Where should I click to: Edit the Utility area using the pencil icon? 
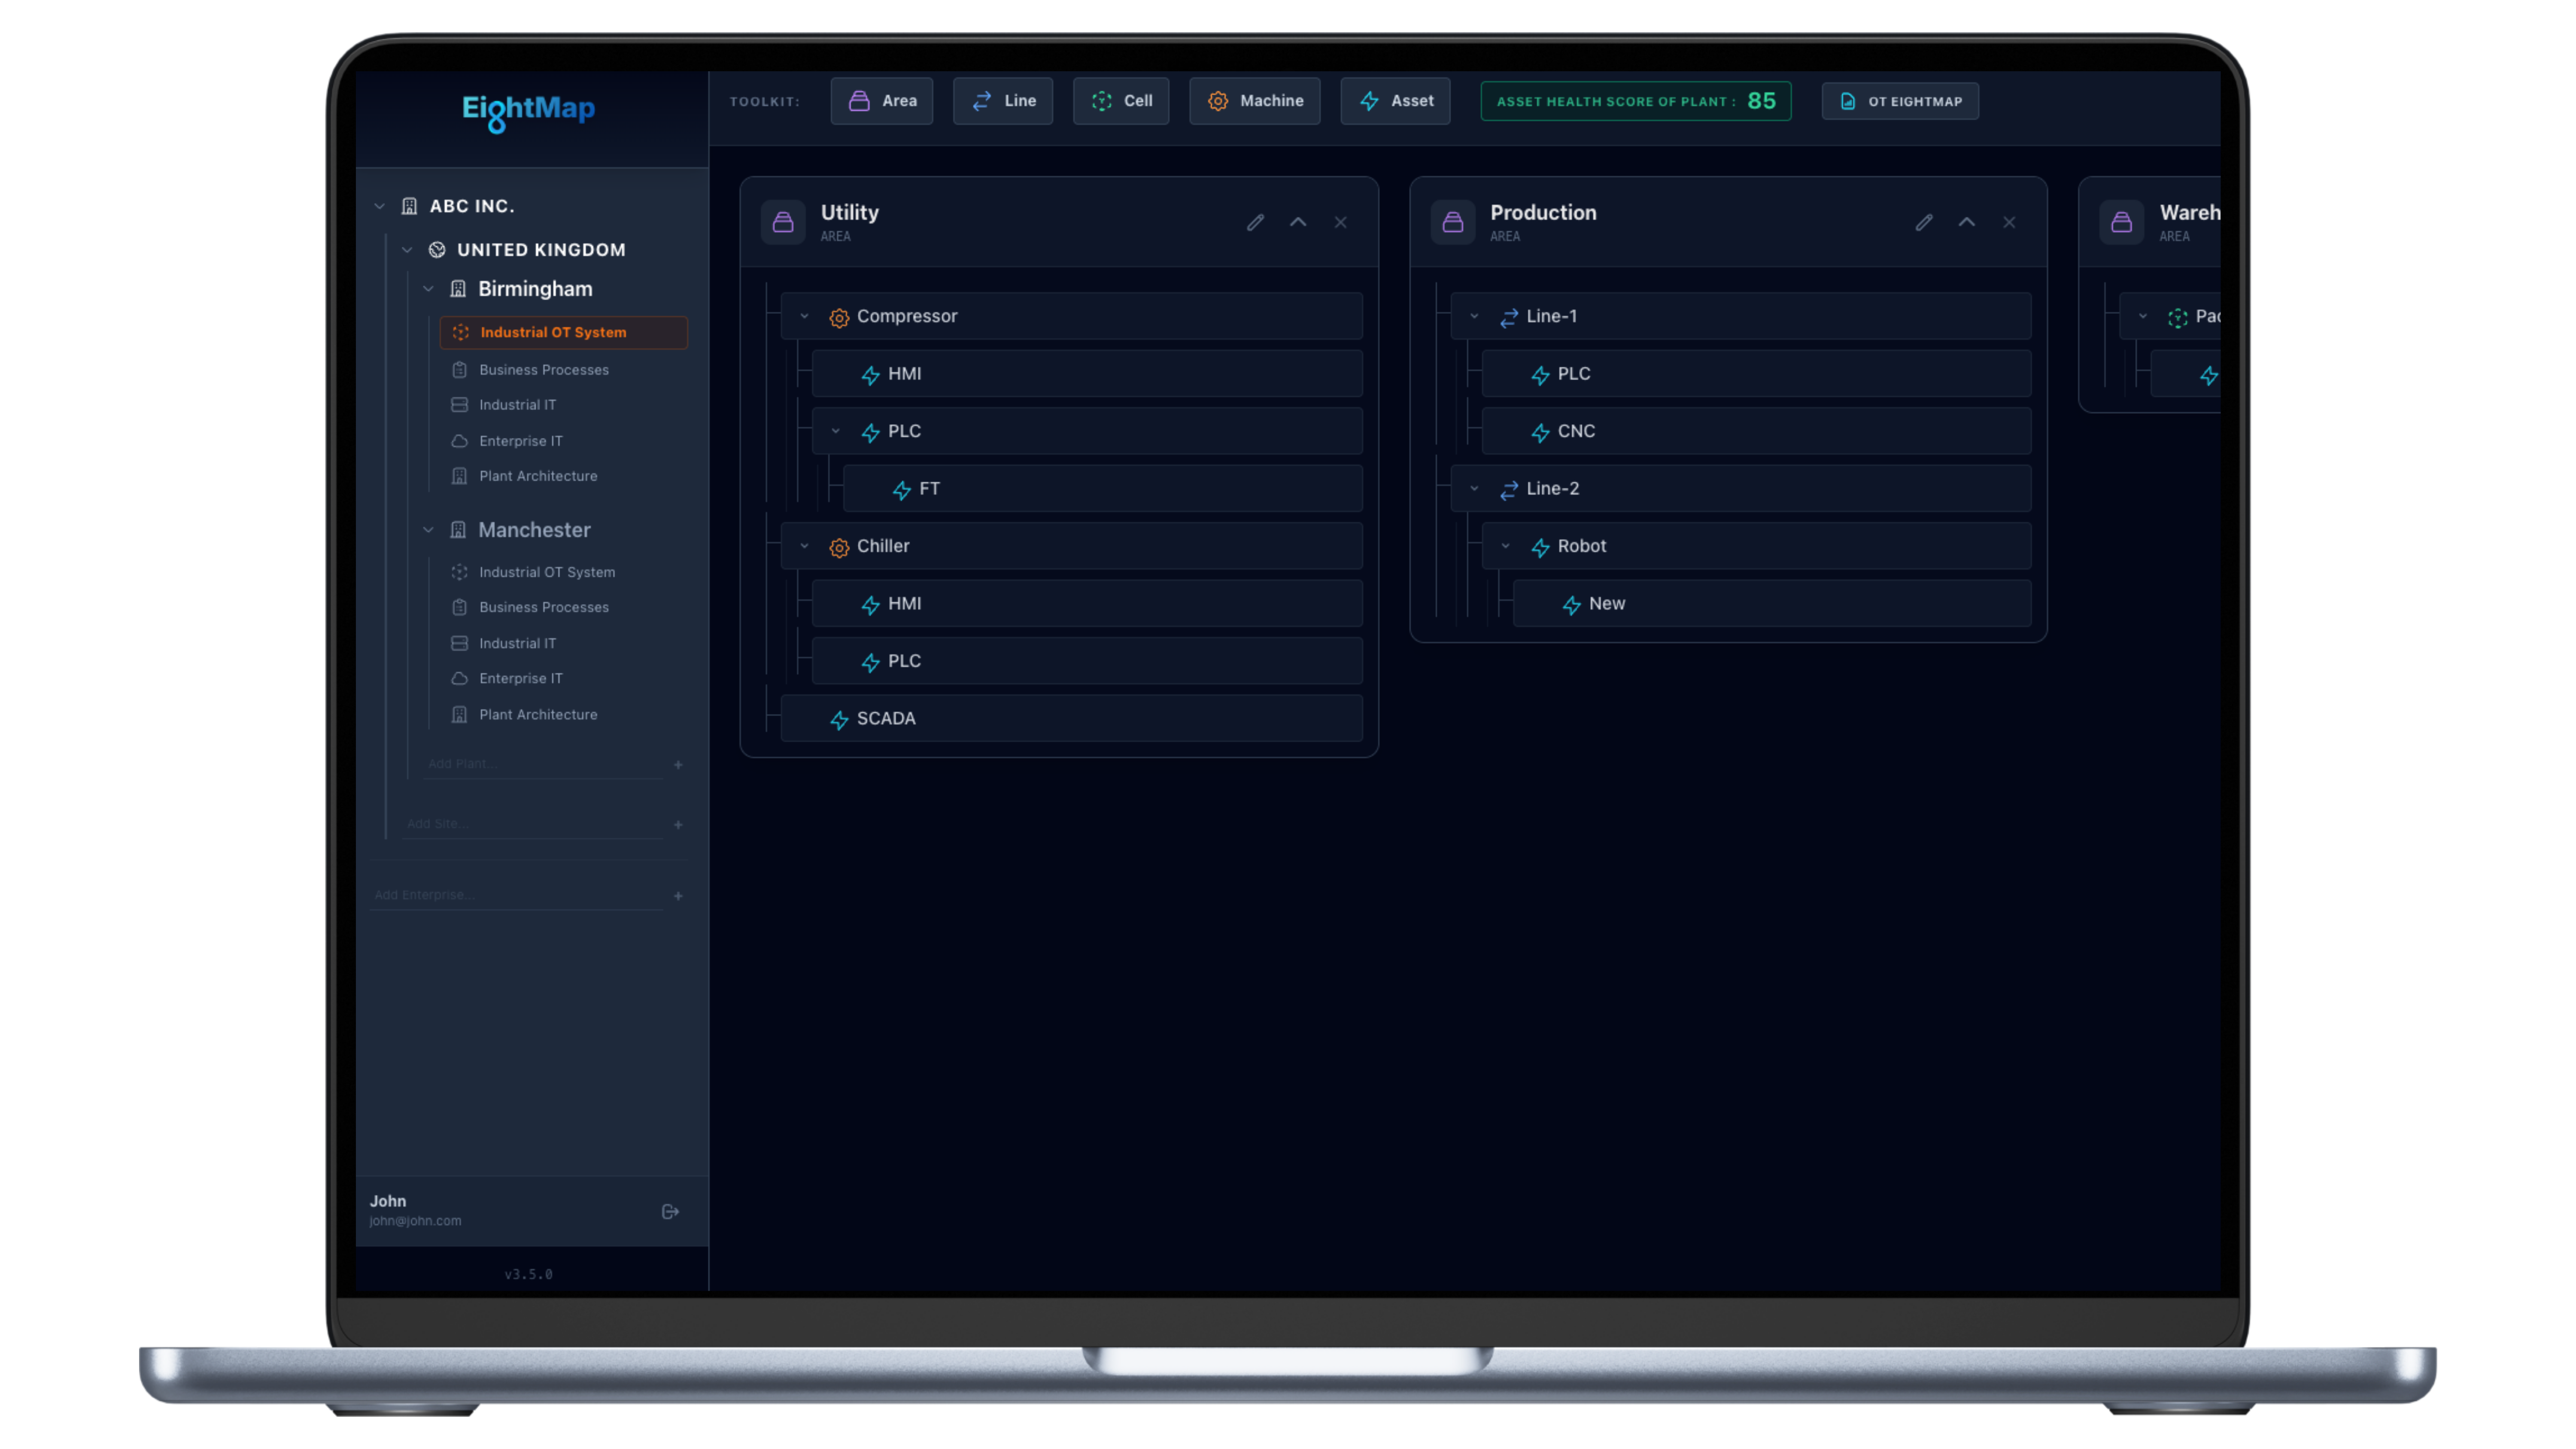pyautogui.click(x=1255, y=222)
